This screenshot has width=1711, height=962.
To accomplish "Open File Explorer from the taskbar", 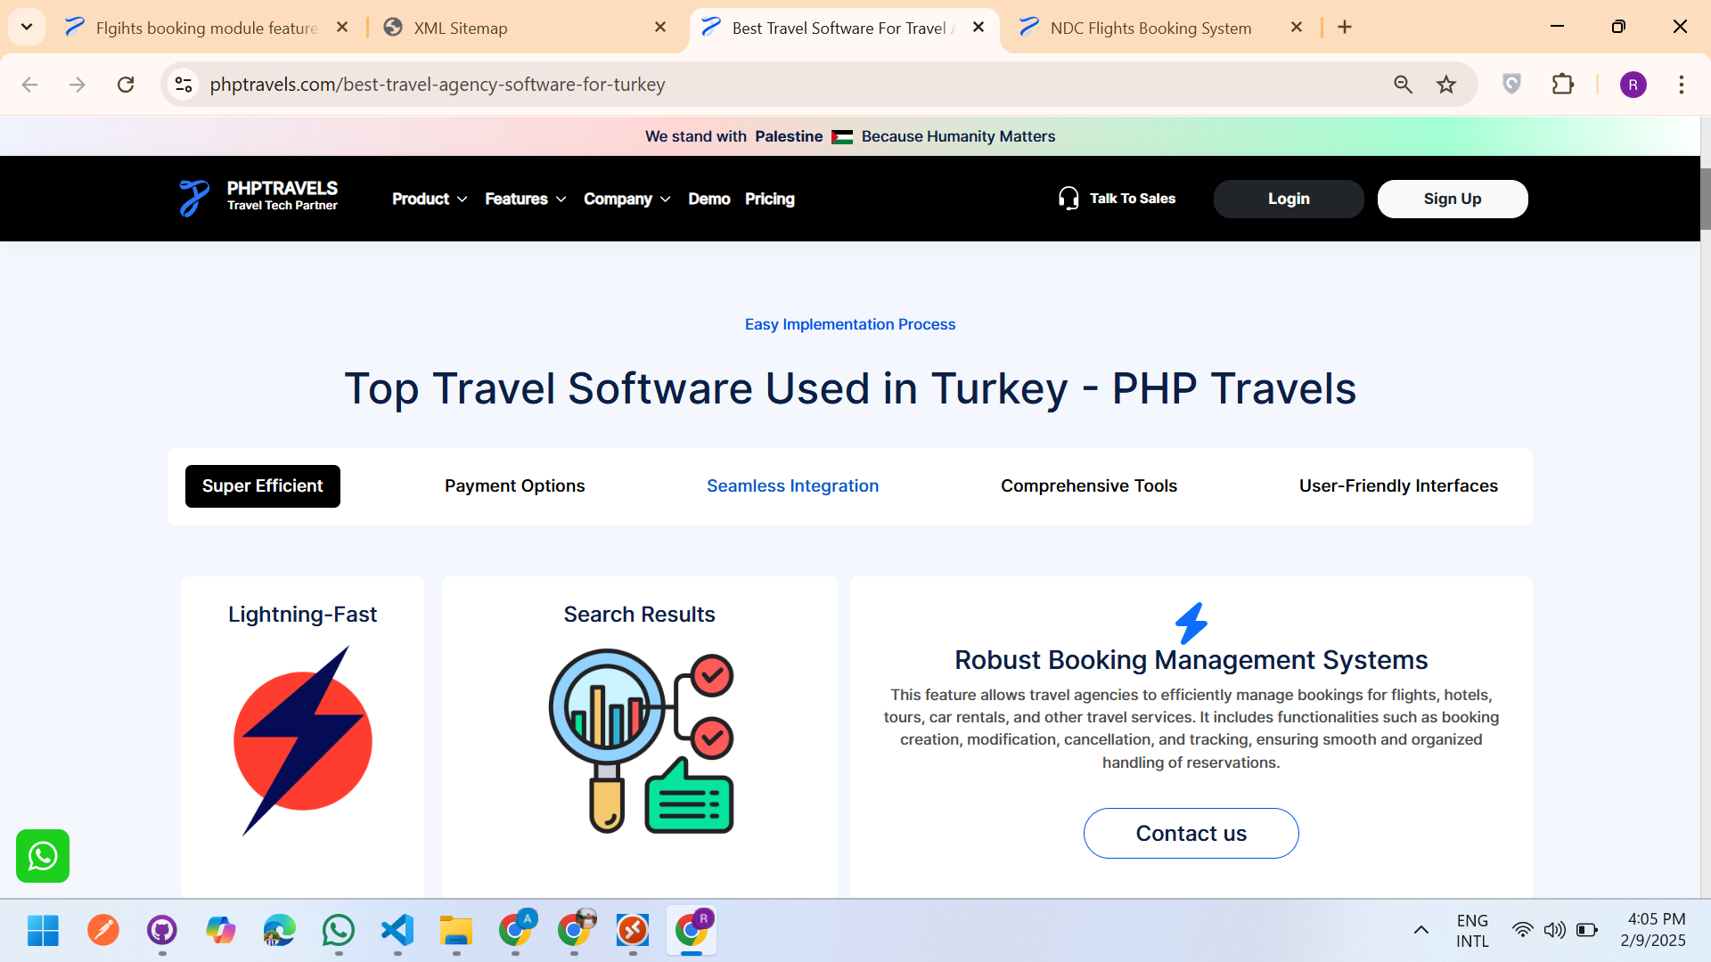I will point(456,931).
